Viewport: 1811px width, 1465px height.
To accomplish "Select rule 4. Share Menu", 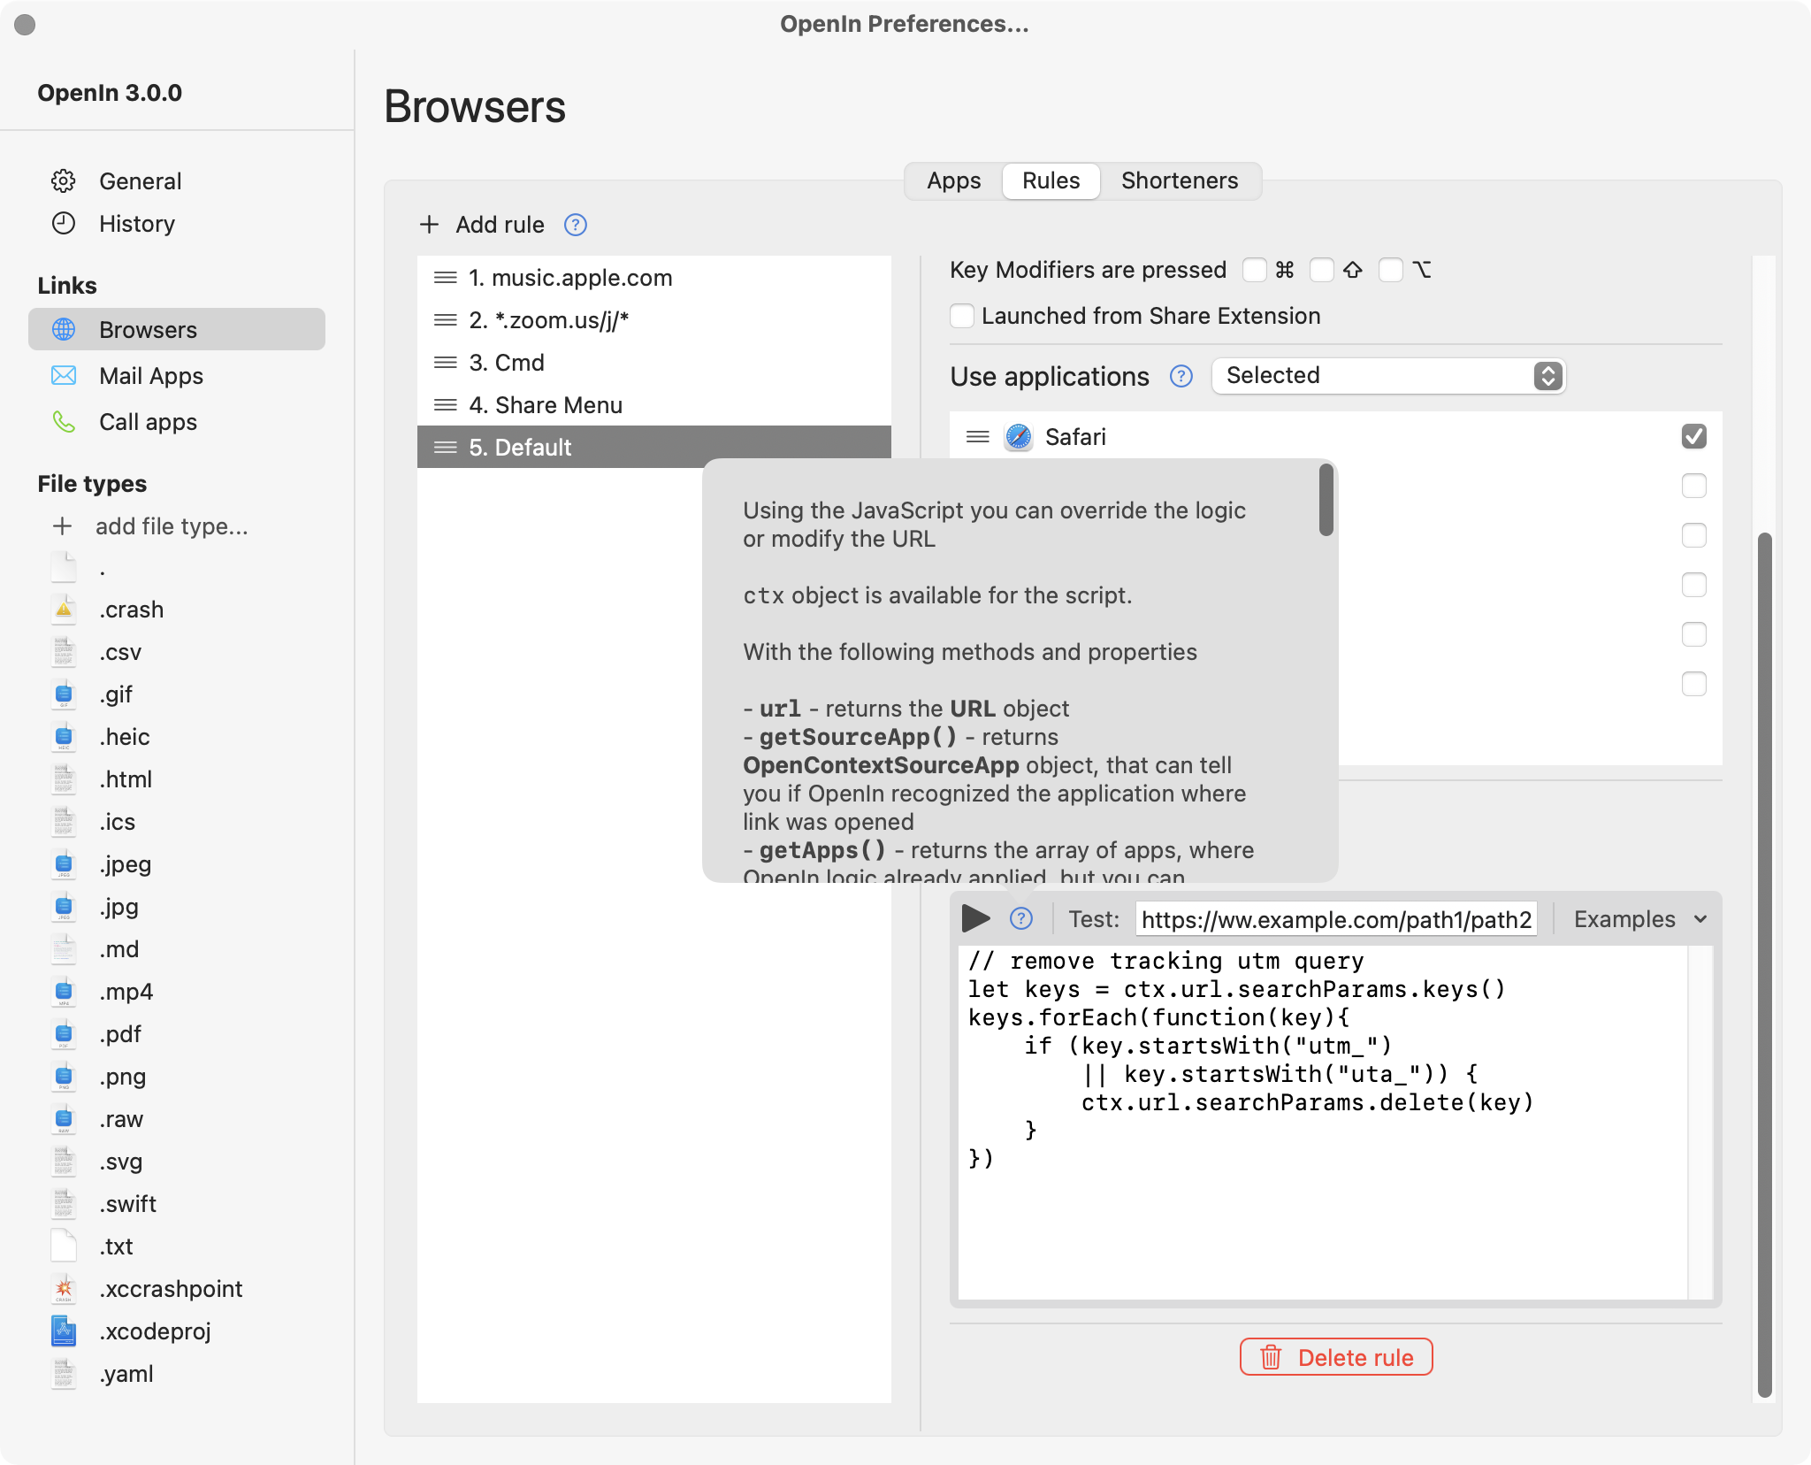I will click(654, 405).
